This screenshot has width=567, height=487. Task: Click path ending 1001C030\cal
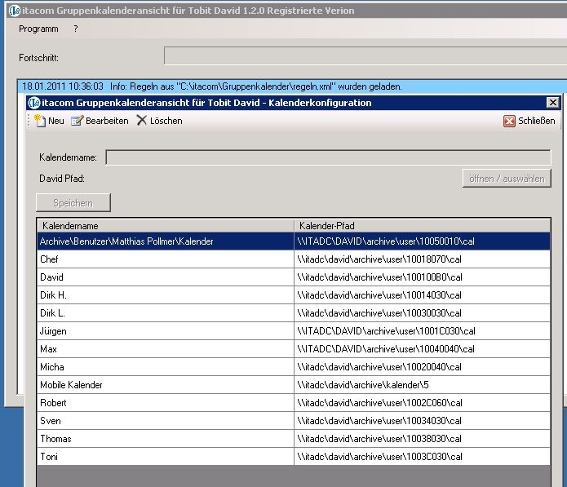386,331
